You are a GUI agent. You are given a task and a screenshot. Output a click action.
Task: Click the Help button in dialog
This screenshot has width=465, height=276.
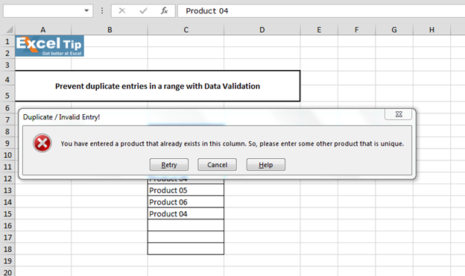point(266,165)
